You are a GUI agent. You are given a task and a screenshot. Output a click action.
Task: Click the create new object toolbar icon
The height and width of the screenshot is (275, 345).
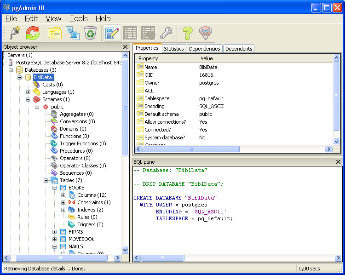tap(73, 33)
